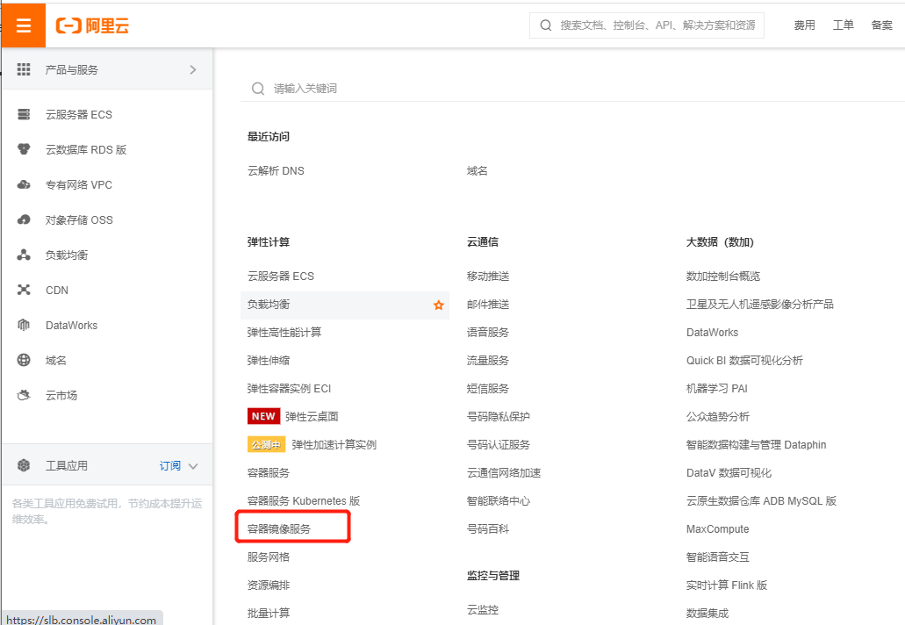Select 云服务器 ECS in the sidebar

click(x=79, y=114)
